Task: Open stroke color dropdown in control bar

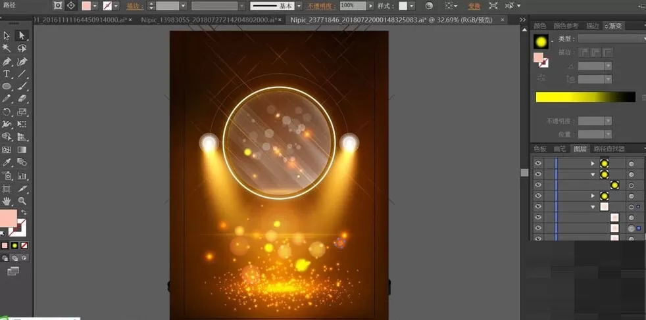Action: pos(116,6)
